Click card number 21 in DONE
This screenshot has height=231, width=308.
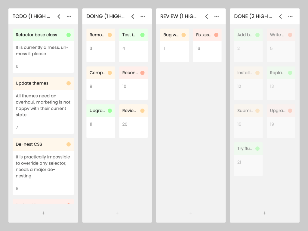coord(239,162)
